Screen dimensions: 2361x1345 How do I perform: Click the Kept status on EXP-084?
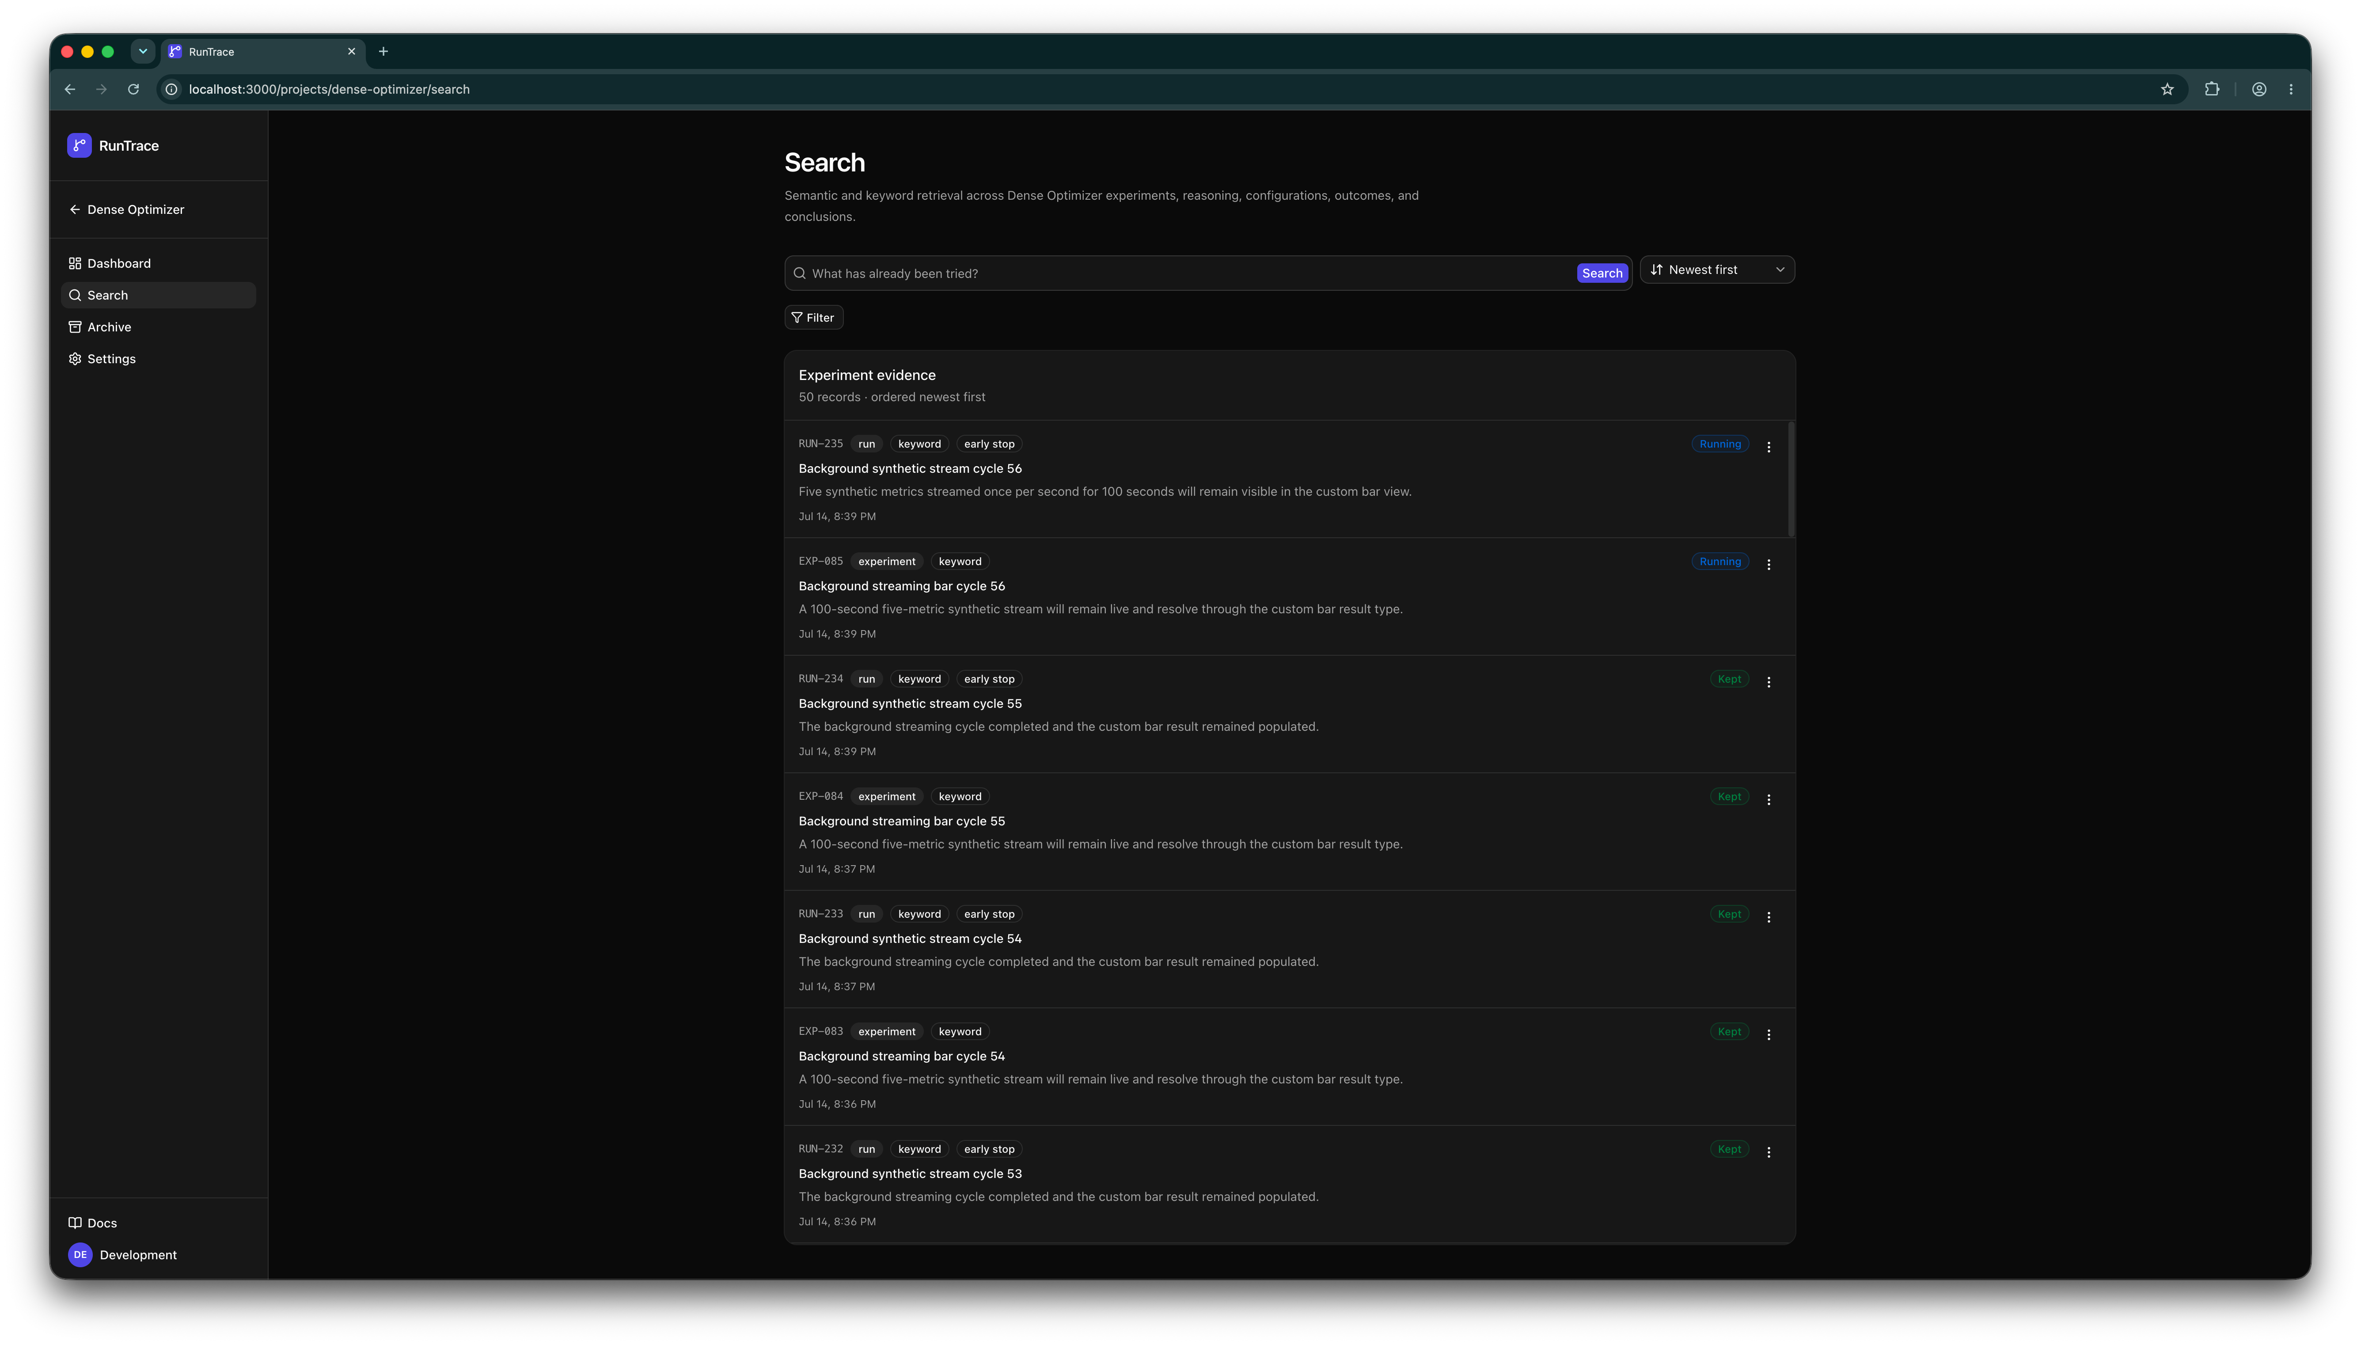click(x=1728, y=796)
